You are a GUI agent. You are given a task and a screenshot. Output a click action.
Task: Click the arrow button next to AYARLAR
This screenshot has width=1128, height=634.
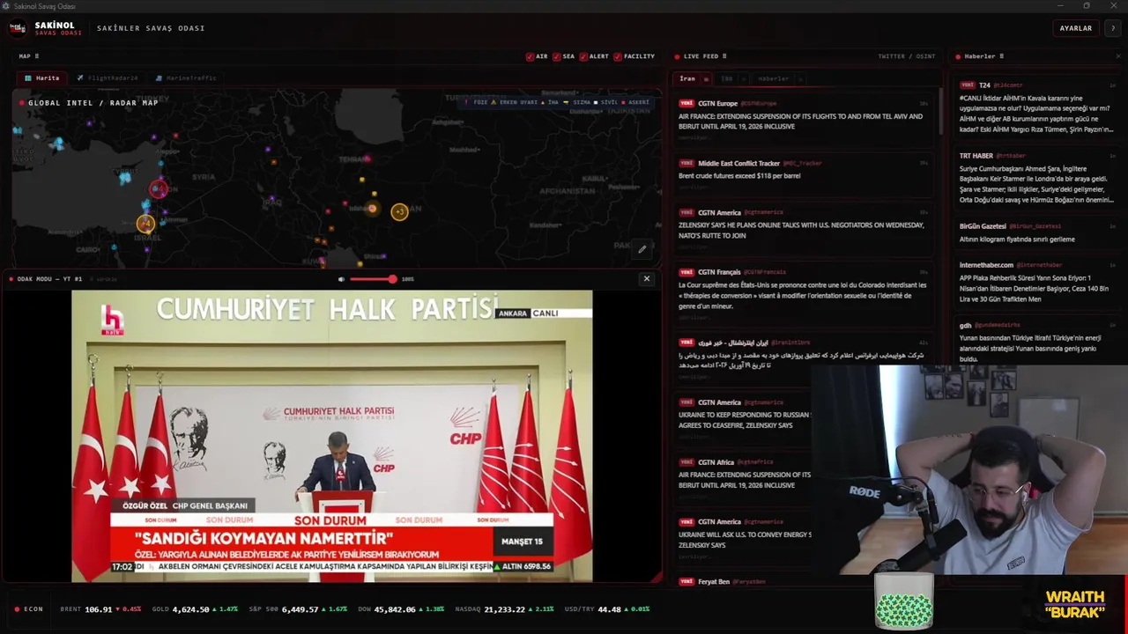(1113, 28)
